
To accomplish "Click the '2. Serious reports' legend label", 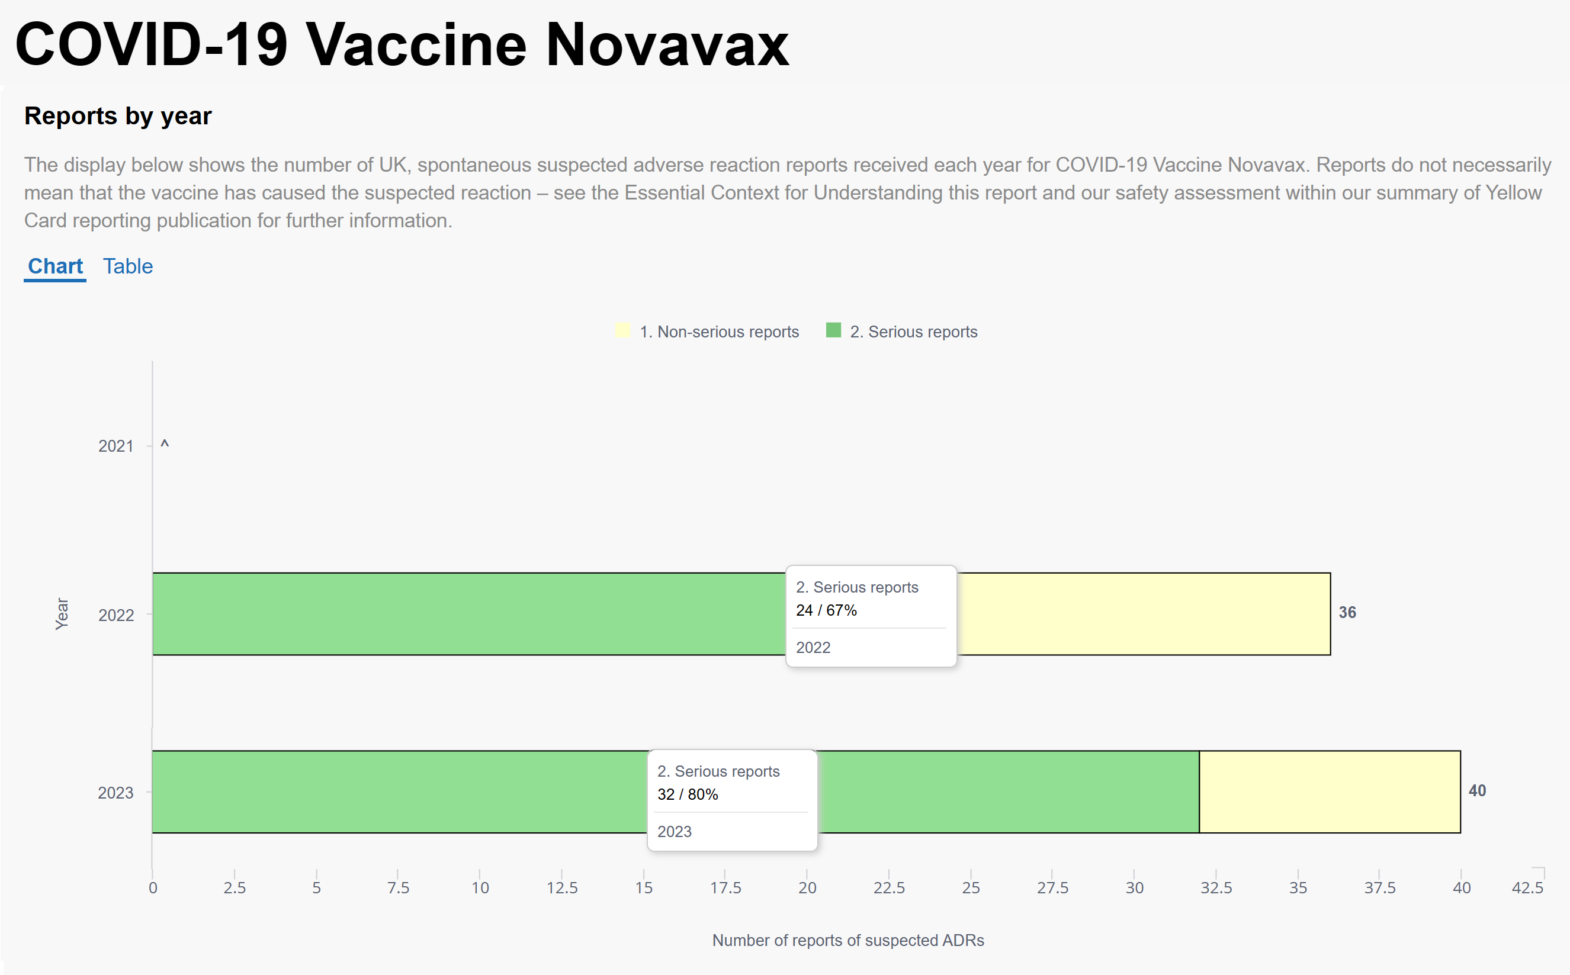I will point(913,332).
